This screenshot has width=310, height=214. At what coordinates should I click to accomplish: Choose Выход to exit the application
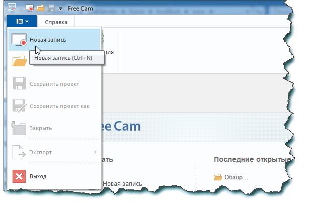pos(54,176)
